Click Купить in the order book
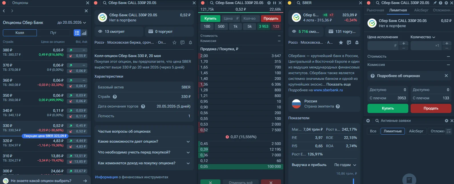Viewport: 454px width, 184px height. [210, 19]
